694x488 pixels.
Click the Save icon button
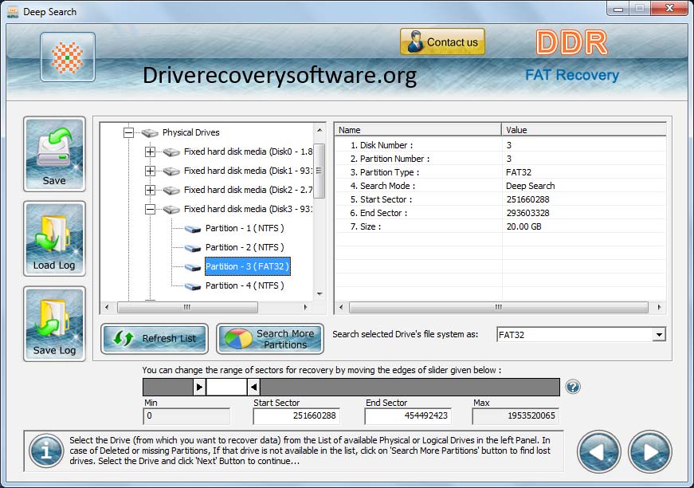tap(54, 154)
